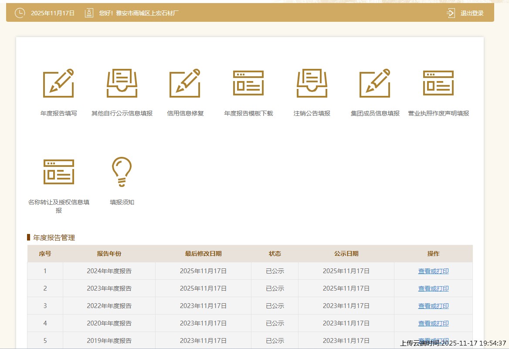
Task: Click 营业执照作废声明填报 icon
Action: (x=438, y=83)
